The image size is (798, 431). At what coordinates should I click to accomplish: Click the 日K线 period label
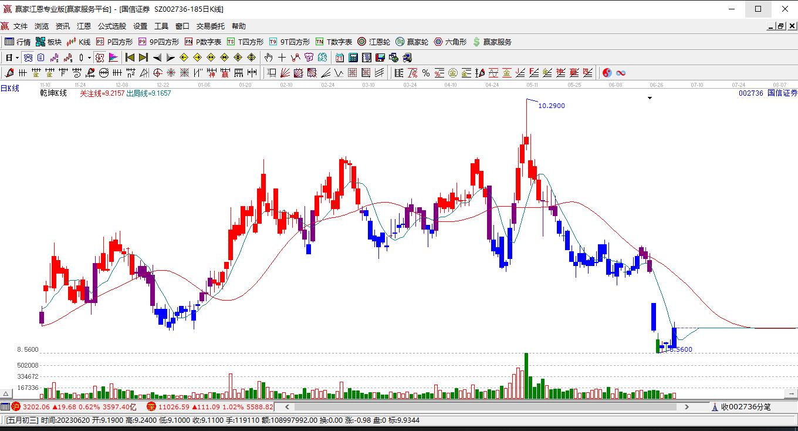coord(10,88)
